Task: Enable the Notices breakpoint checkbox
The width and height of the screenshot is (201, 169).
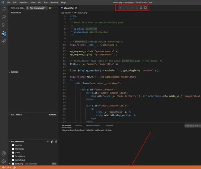Action: [x=13, y=145]
